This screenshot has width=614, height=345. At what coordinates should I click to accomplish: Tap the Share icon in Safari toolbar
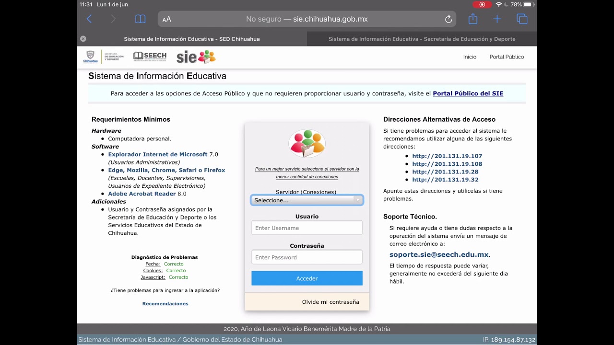point(473,19)
